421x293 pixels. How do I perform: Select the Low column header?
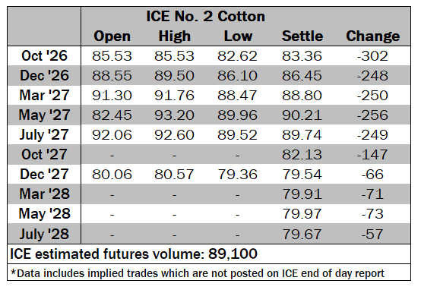click(x=238, y=36)
